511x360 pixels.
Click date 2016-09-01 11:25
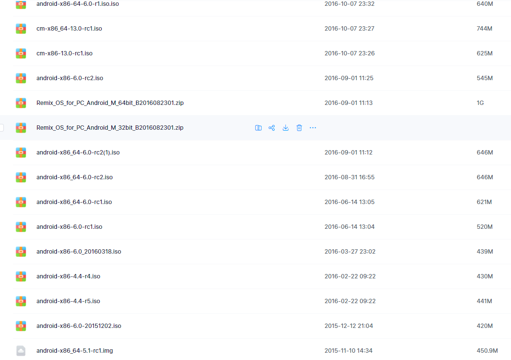[349, 78]
